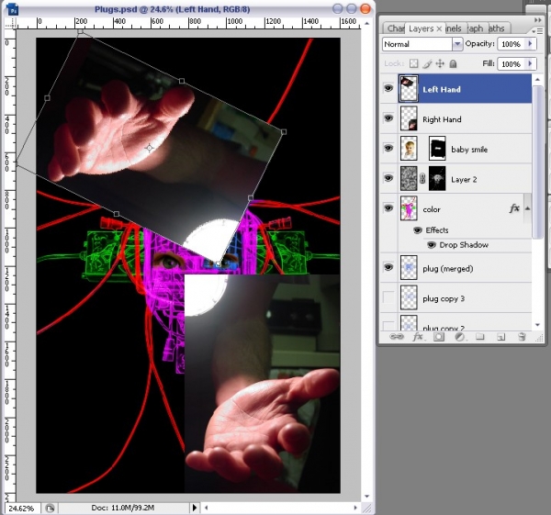Click lock image pixels brush icon
Viewport: 551px width, 515px height.
[427, 63]
